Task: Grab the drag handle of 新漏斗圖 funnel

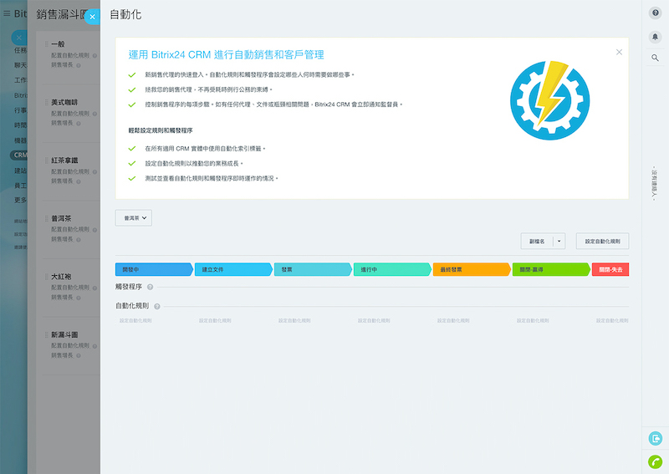Action: pyautogui.click(x=47, y=334)
